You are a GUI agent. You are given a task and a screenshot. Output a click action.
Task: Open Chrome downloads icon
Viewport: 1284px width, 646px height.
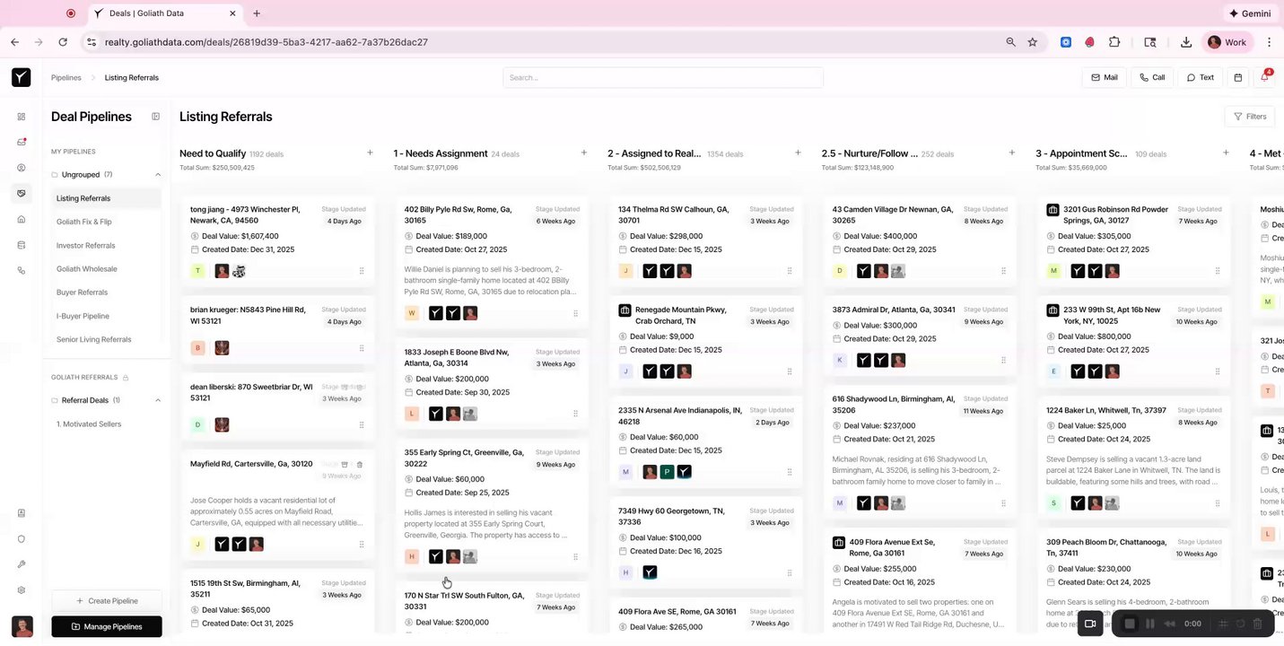(1186, 42)
